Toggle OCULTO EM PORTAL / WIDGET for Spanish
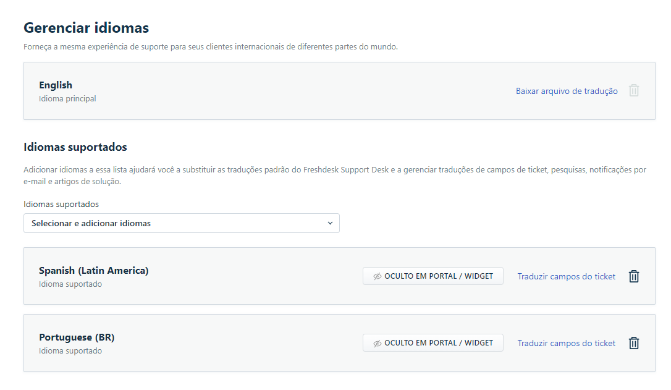The width and height of the screenshot is (671, 390). tap(433, 276)
